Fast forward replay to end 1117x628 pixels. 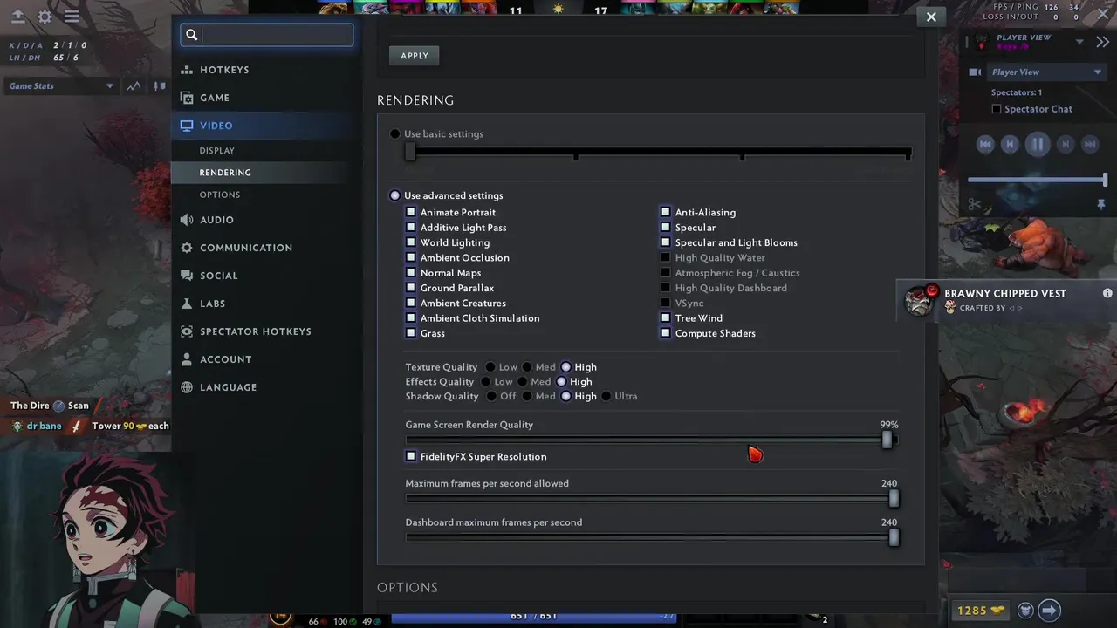(1090, 144)
